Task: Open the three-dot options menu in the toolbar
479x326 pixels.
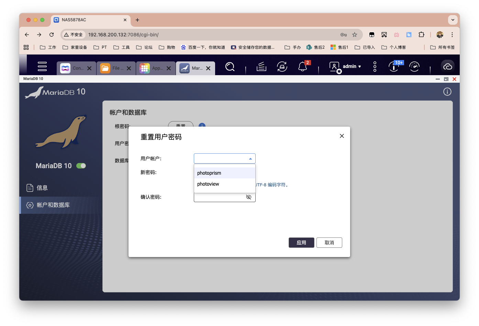Action: click(374, 67)
